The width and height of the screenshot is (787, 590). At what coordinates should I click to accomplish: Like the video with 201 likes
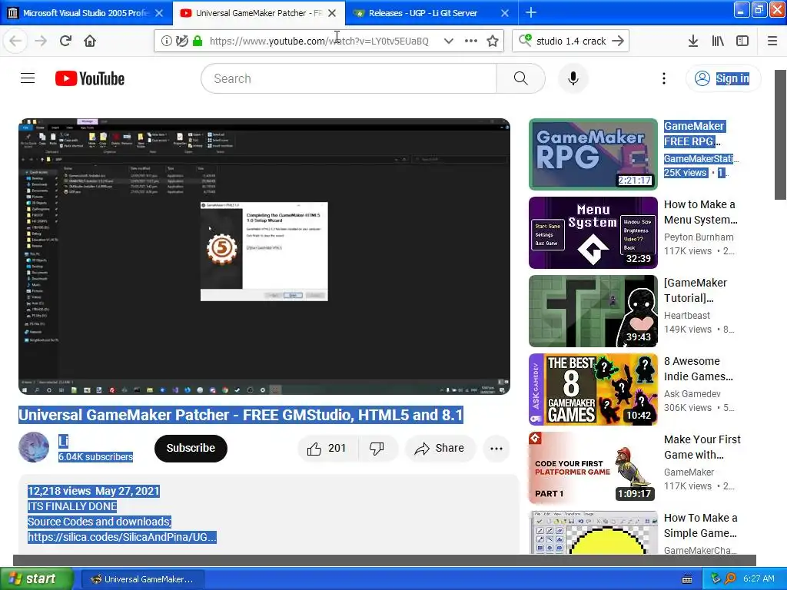(x=327, y=448)
